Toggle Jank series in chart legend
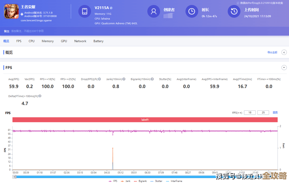The width and height of the screenshot is (289, 183). (x=126, y=181)
